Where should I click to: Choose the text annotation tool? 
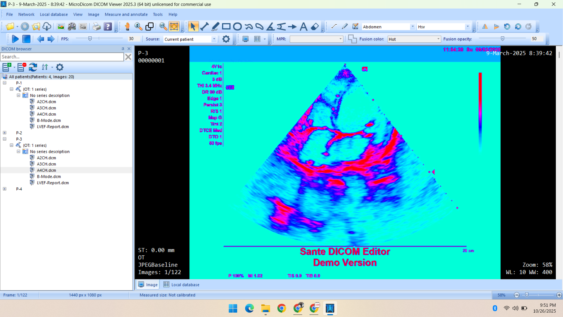[x=303, y=27]
